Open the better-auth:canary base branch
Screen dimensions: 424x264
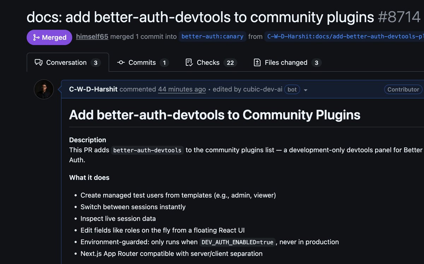coord(213,36)
